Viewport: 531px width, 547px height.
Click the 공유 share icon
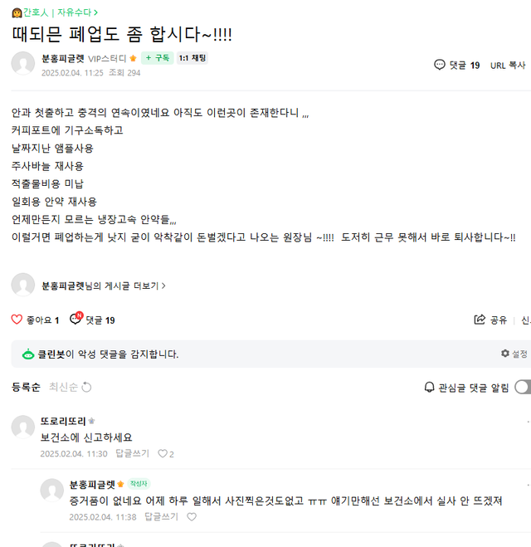click(x=480, y=320)
